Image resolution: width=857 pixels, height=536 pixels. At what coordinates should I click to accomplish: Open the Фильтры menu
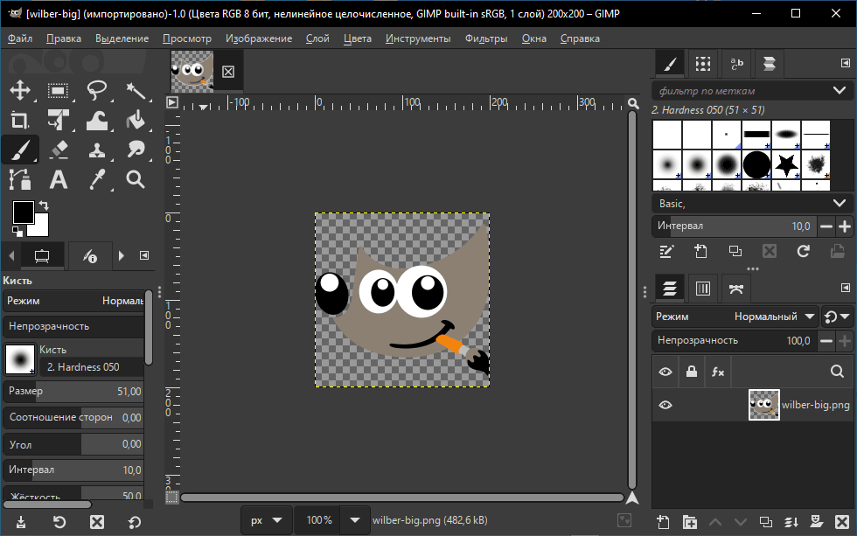[486, 38]
